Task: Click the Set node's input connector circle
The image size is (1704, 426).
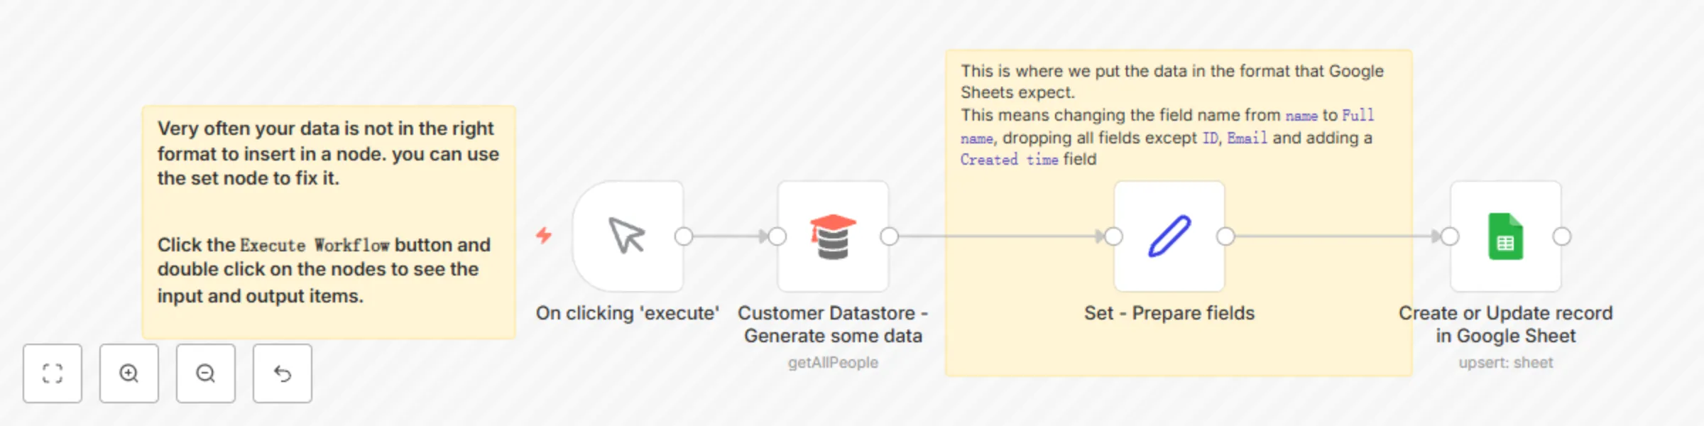Action: [x=1110, y=236]
